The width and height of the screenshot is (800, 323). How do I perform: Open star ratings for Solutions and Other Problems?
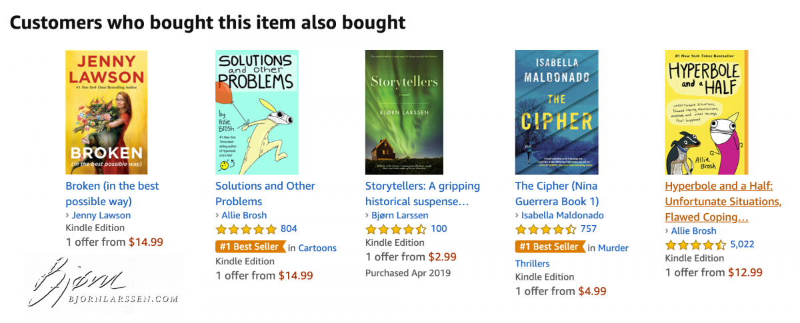(245, 229)
